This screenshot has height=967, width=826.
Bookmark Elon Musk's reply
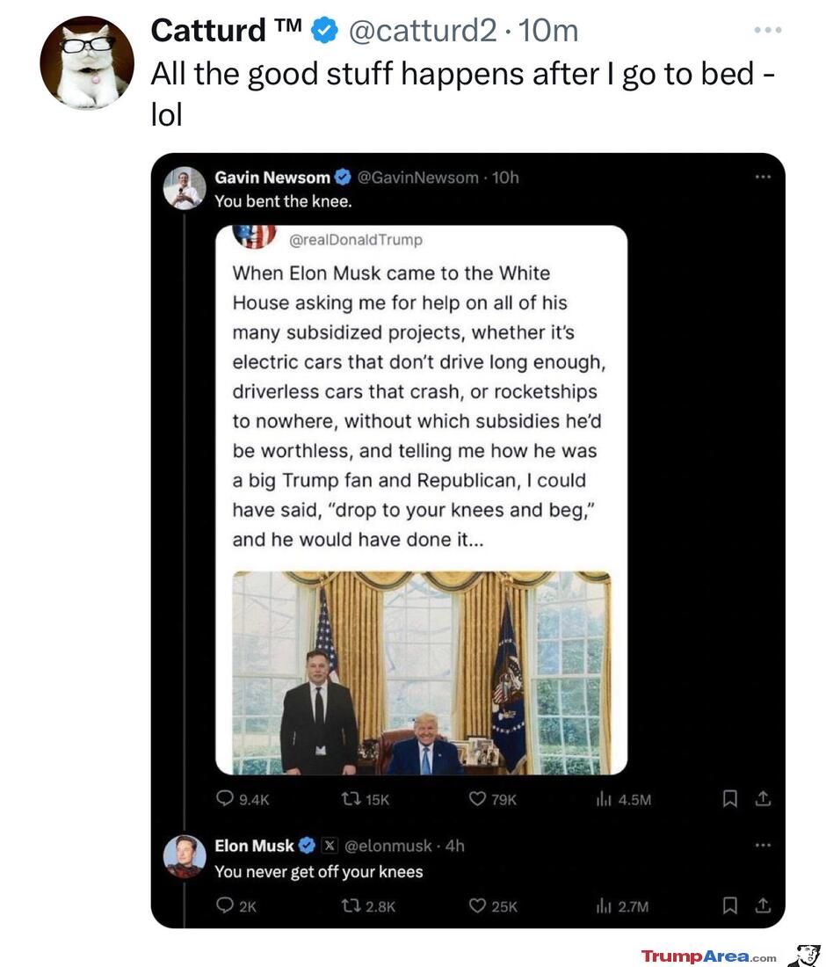pyautogui.click(x=730, y=905)
